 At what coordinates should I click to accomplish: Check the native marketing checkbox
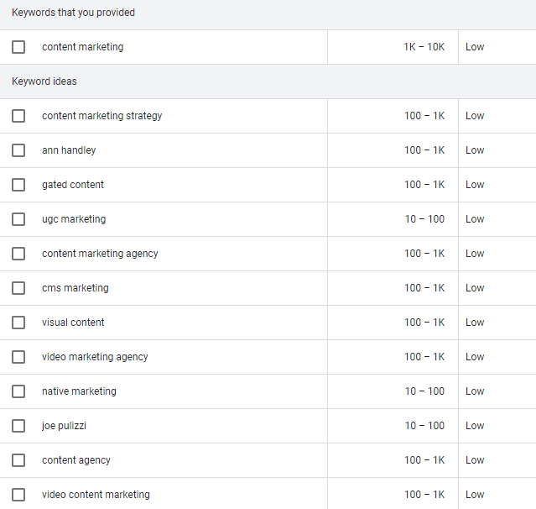[18, 391]
